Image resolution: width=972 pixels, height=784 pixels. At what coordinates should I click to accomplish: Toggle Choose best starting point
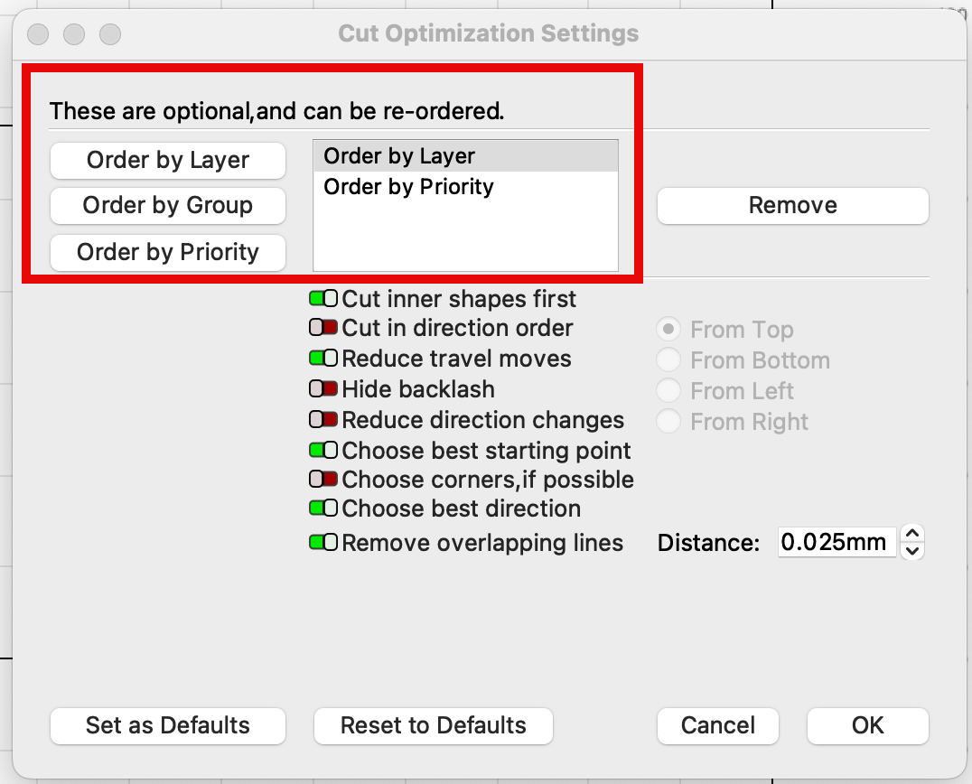[323, 451]
